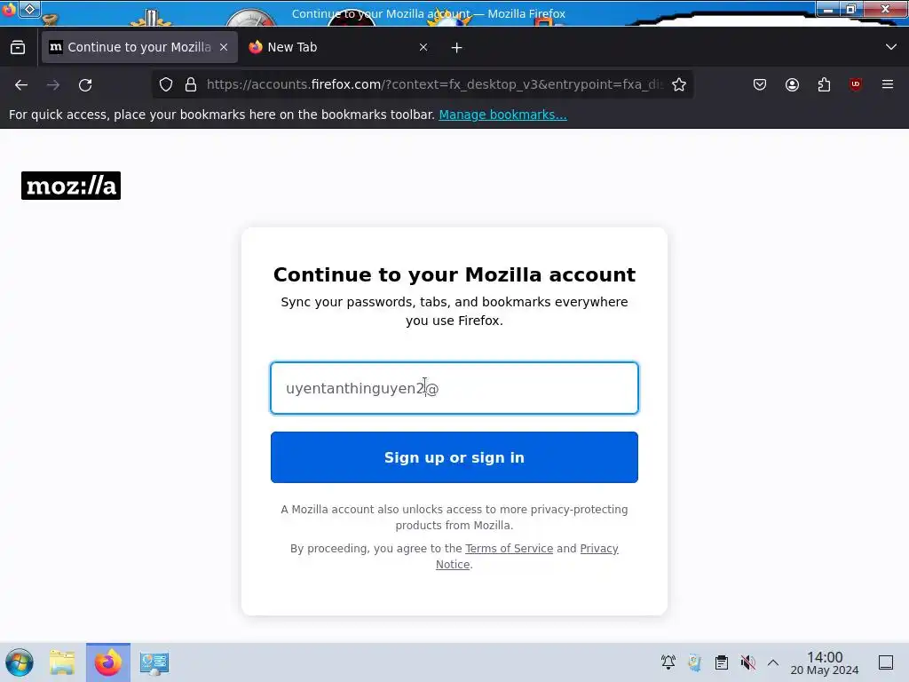
Task: Select Firefox in the taskbar
Action: click(x=108, y=662)
